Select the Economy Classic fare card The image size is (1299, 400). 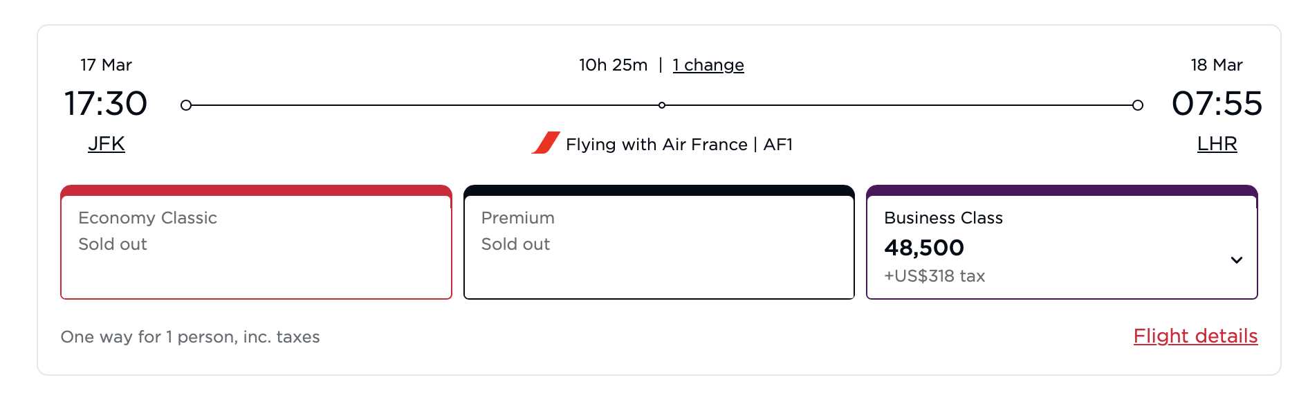[256, 246]
